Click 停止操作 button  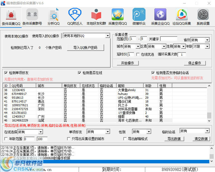pyautogui.click(x=194, y=63)
